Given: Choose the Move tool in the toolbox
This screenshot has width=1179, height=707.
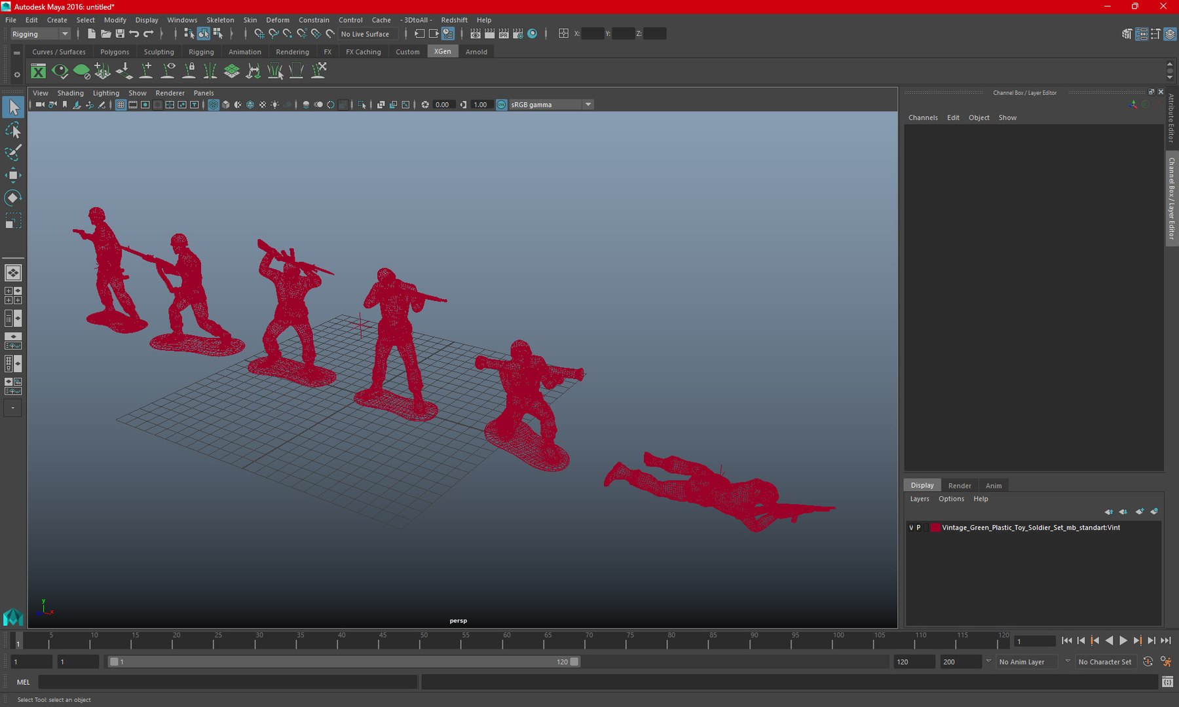Looking at the screenshot, I should [x=13, y=175].
